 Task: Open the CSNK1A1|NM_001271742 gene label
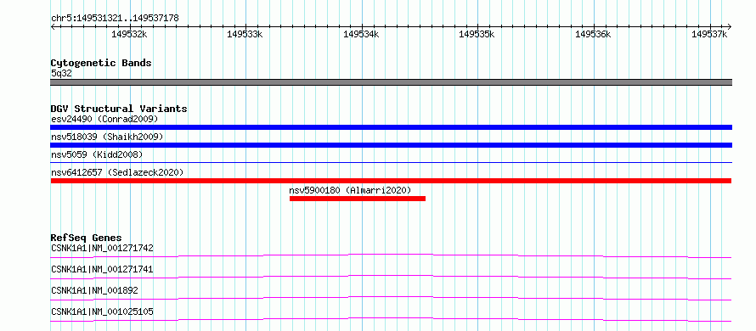[102, 248]
